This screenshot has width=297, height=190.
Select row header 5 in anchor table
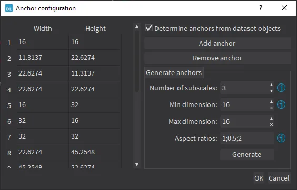pos(9,105)
